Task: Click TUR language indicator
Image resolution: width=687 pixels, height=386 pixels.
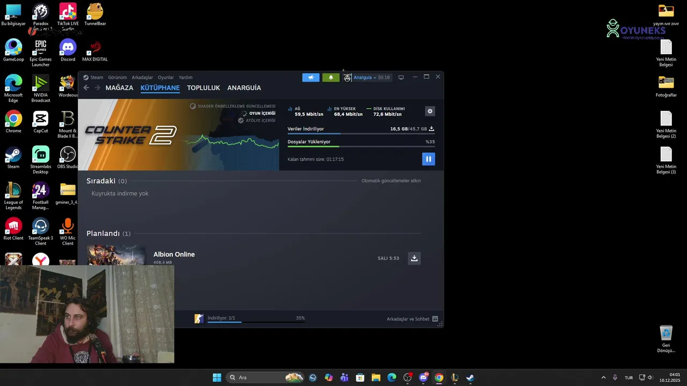Action: click(628, 377)
